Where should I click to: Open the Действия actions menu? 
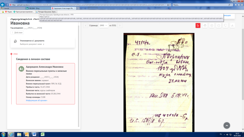17,33
